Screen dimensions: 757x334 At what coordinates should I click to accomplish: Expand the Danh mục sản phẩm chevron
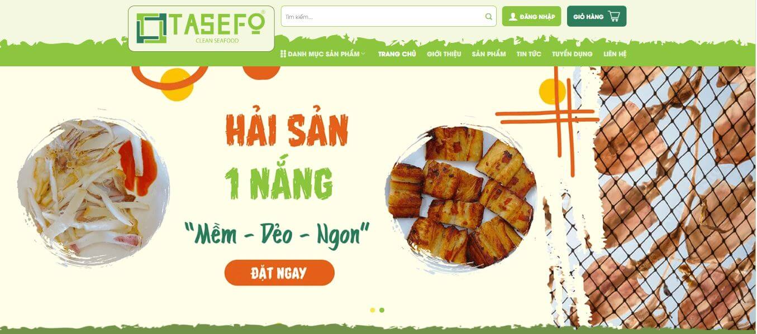point(363,54)
